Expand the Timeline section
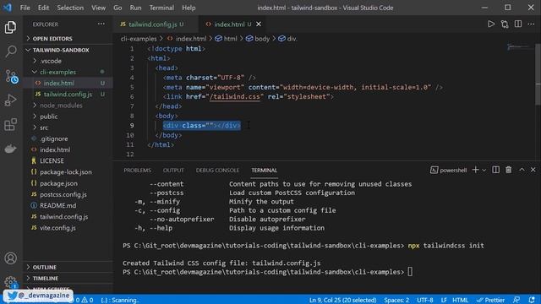This screenshot has width=541, height=304. pos(45,278)
